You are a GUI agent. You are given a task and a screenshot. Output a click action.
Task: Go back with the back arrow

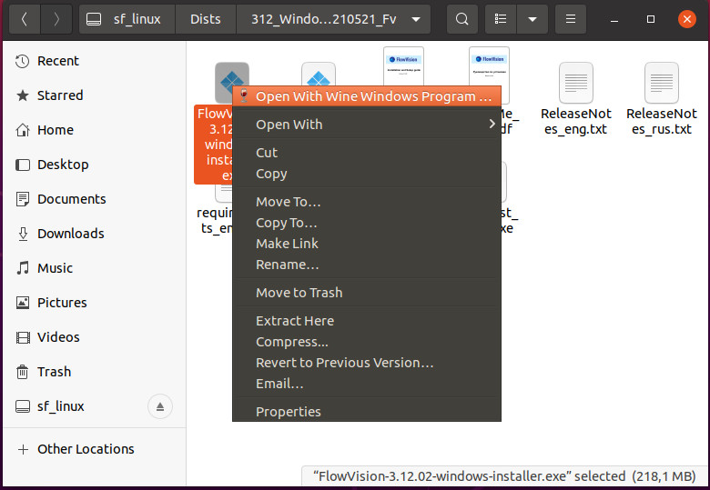click(x=25, y=19)
